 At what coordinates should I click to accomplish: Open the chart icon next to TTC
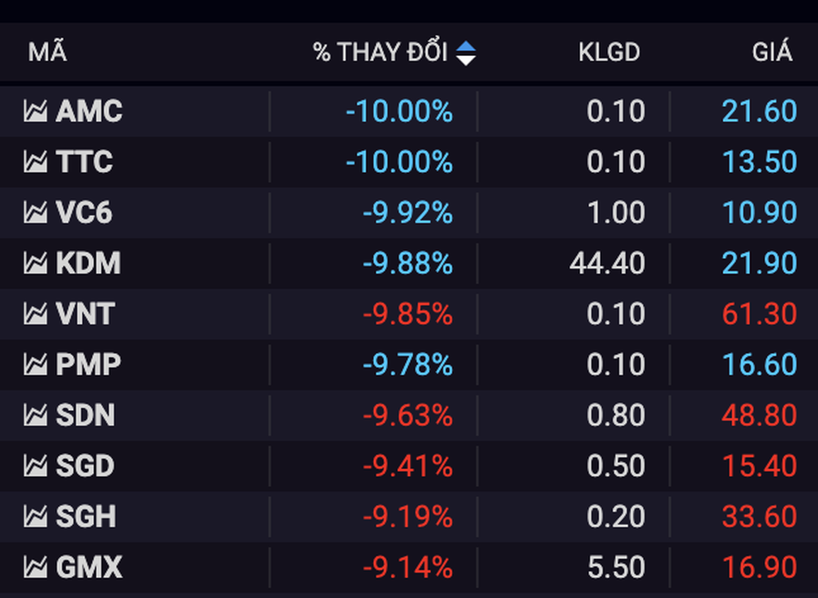(x=35, y=162)
